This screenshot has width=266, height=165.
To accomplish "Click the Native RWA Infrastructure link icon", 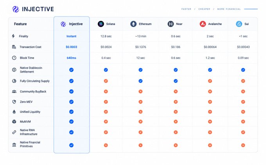I will [14, 132].
